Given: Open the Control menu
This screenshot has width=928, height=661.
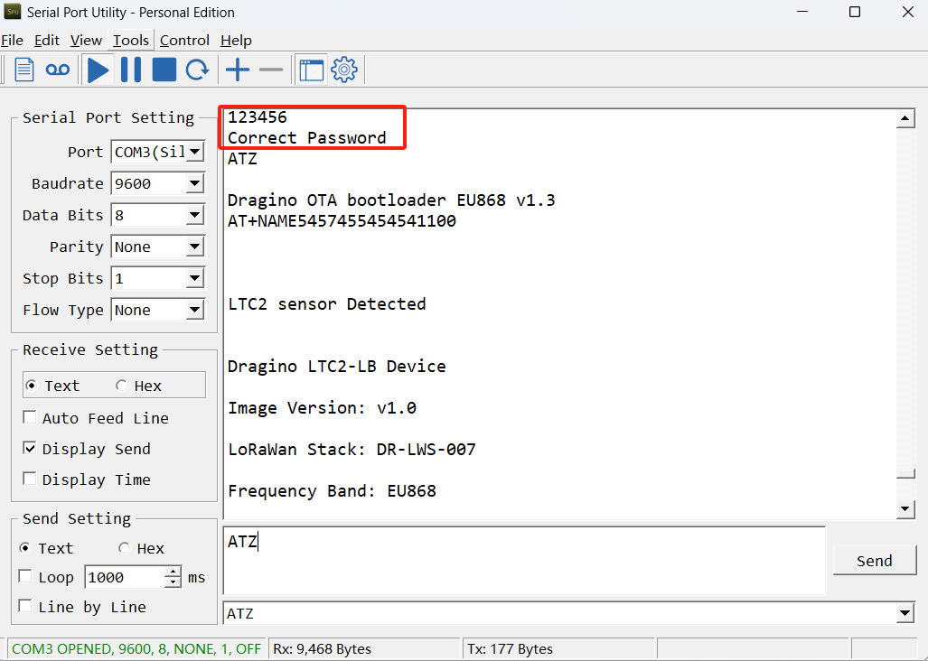Looking at the screenshot, I should (x=184, y=41).
